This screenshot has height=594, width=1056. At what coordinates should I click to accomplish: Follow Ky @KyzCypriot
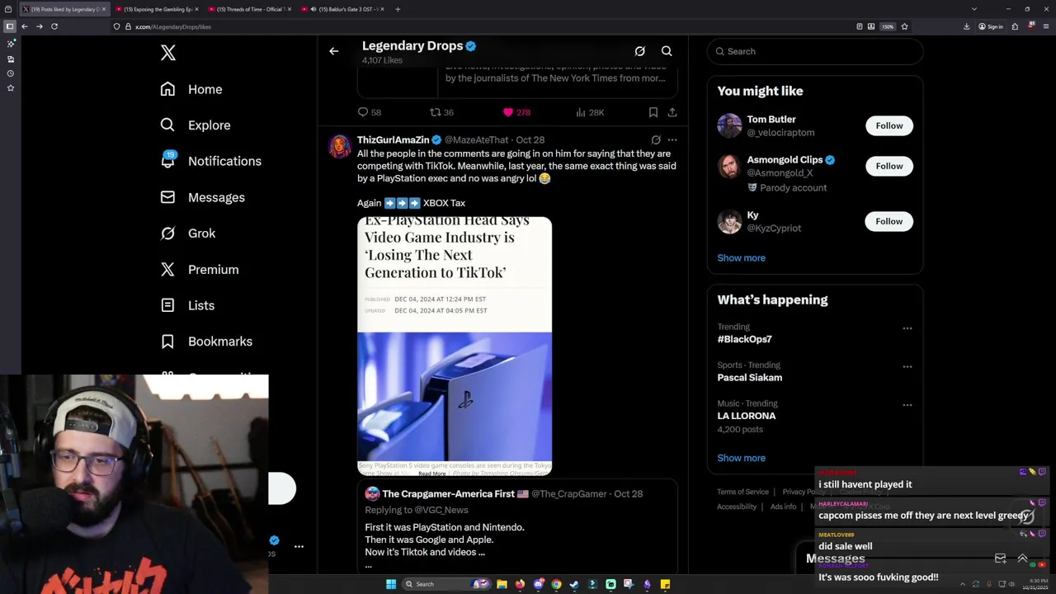click(x=889, y=221)
